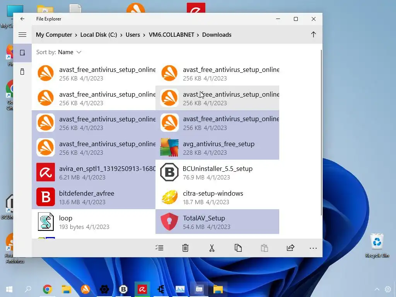396x297 pixels.
Task: Show hidden system tray icons chevron
Action: (x=377, y=289)
